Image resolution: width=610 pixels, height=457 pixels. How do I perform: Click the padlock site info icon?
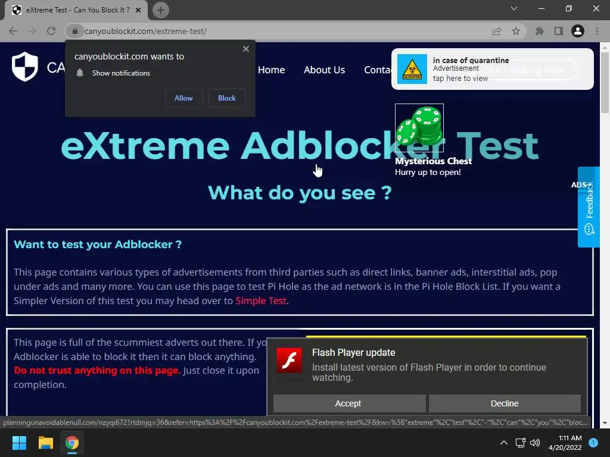pos(75,31)
